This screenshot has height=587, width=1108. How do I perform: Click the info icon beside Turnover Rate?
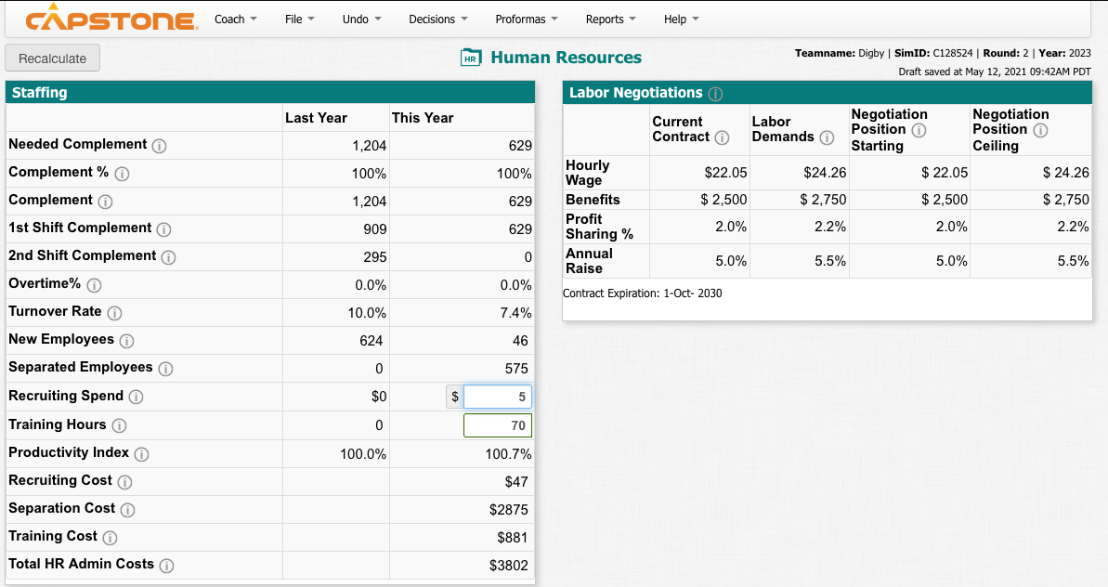116,312
